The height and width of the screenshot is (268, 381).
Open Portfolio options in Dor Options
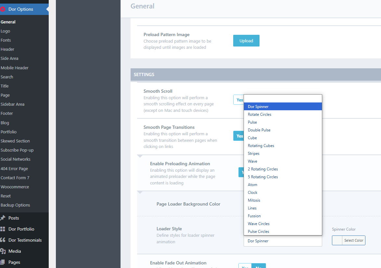click(x=9, y=132)
